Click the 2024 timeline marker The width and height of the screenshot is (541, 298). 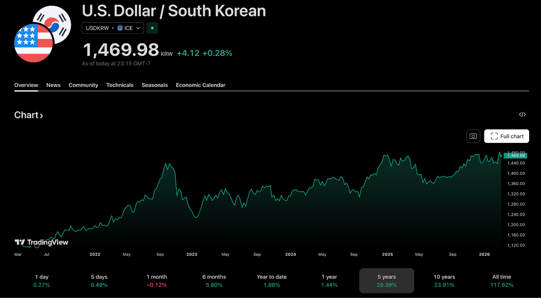[290, 254]
